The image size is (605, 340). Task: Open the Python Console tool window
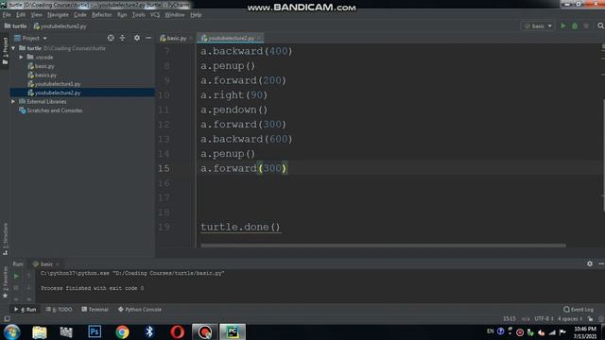point(139,309)
